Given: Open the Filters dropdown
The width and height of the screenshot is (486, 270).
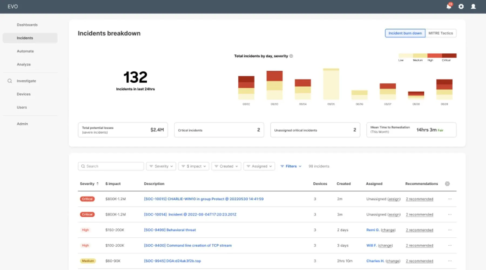Looking at the screenshot, I should click(x=291, y=166).
